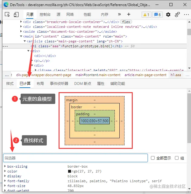Click the computed pane vertical scrollbar thumb

[x=189, y=118]
